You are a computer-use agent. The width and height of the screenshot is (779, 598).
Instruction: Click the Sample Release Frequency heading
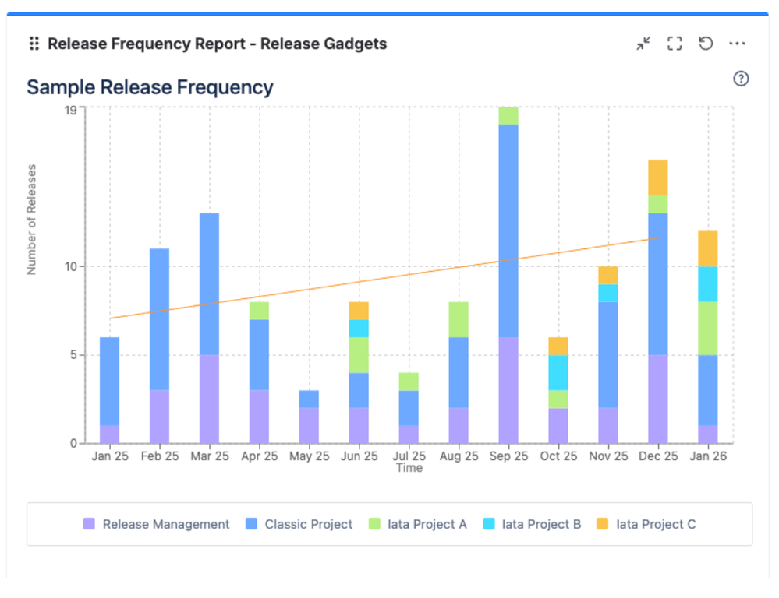pos(150,86)
